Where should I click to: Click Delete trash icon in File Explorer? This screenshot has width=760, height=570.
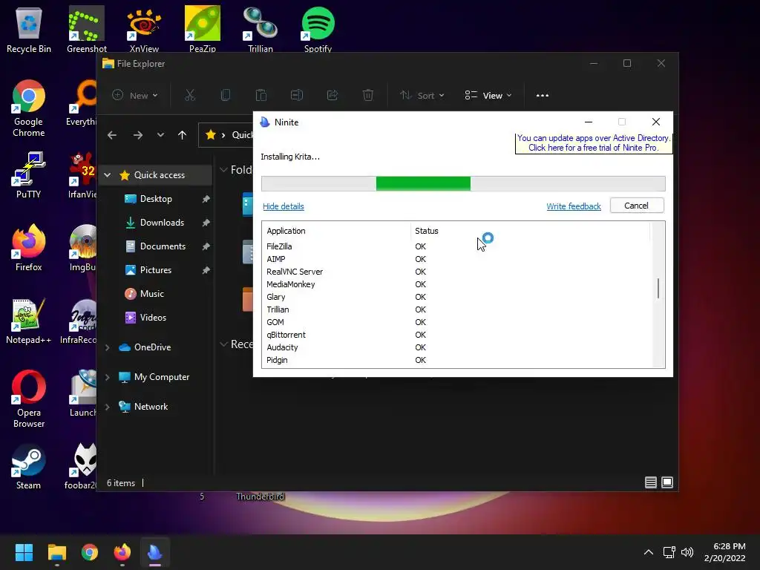pos(368,95)
